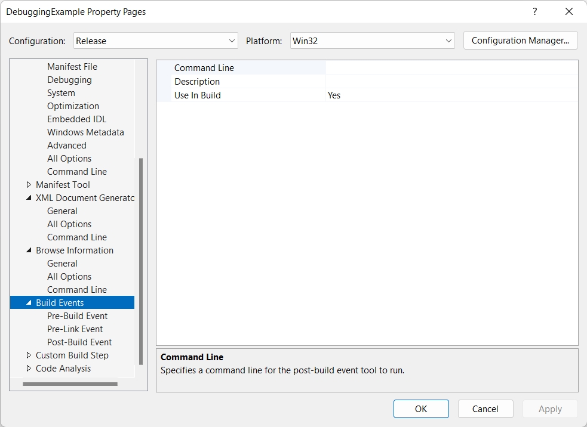Expand the Custom Build Step node
Viewport: 587px width, 427px height.
click(x=29, y=355)
